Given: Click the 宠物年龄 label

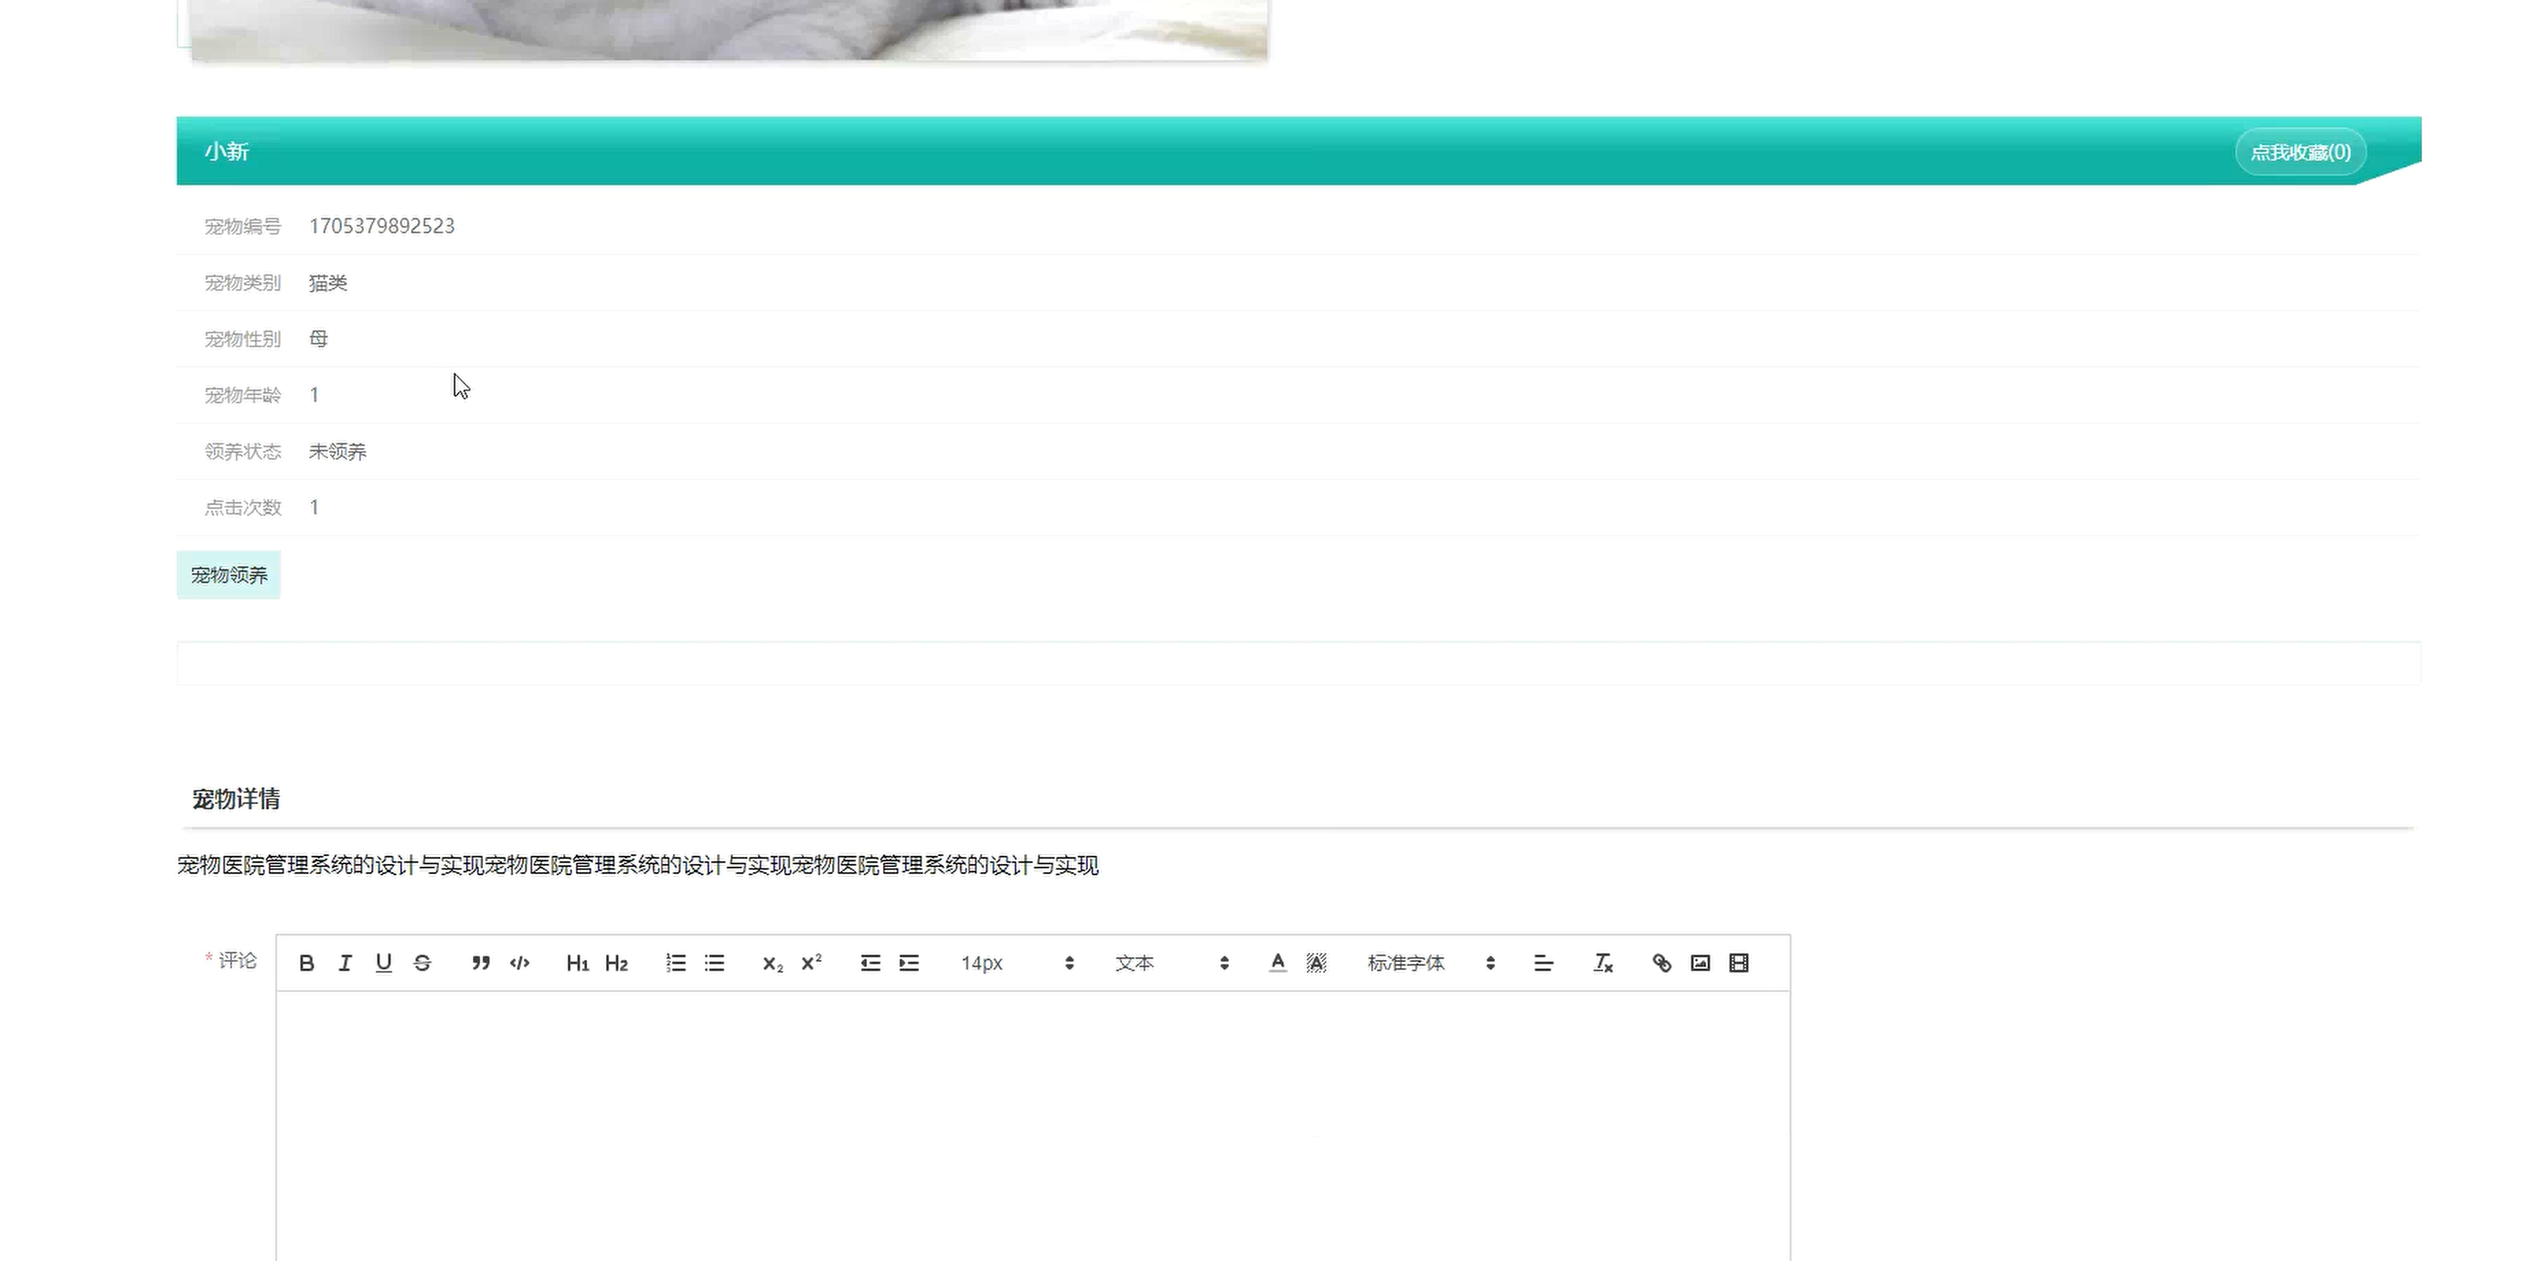Looking at the screenshot, I should [242, 395].
